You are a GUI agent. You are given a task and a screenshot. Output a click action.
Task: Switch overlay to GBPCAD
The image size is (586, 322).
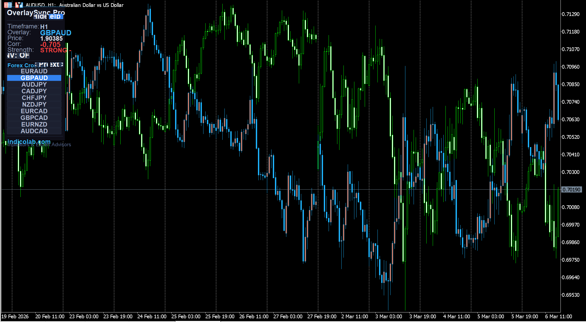(x=34, y=118)
